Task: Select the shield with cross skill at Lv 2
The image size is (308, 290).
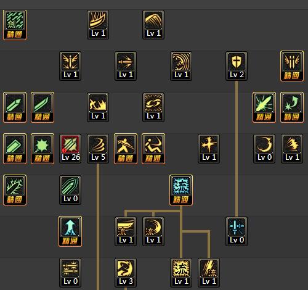Action: pyautogui.click(x=237, y=66)
